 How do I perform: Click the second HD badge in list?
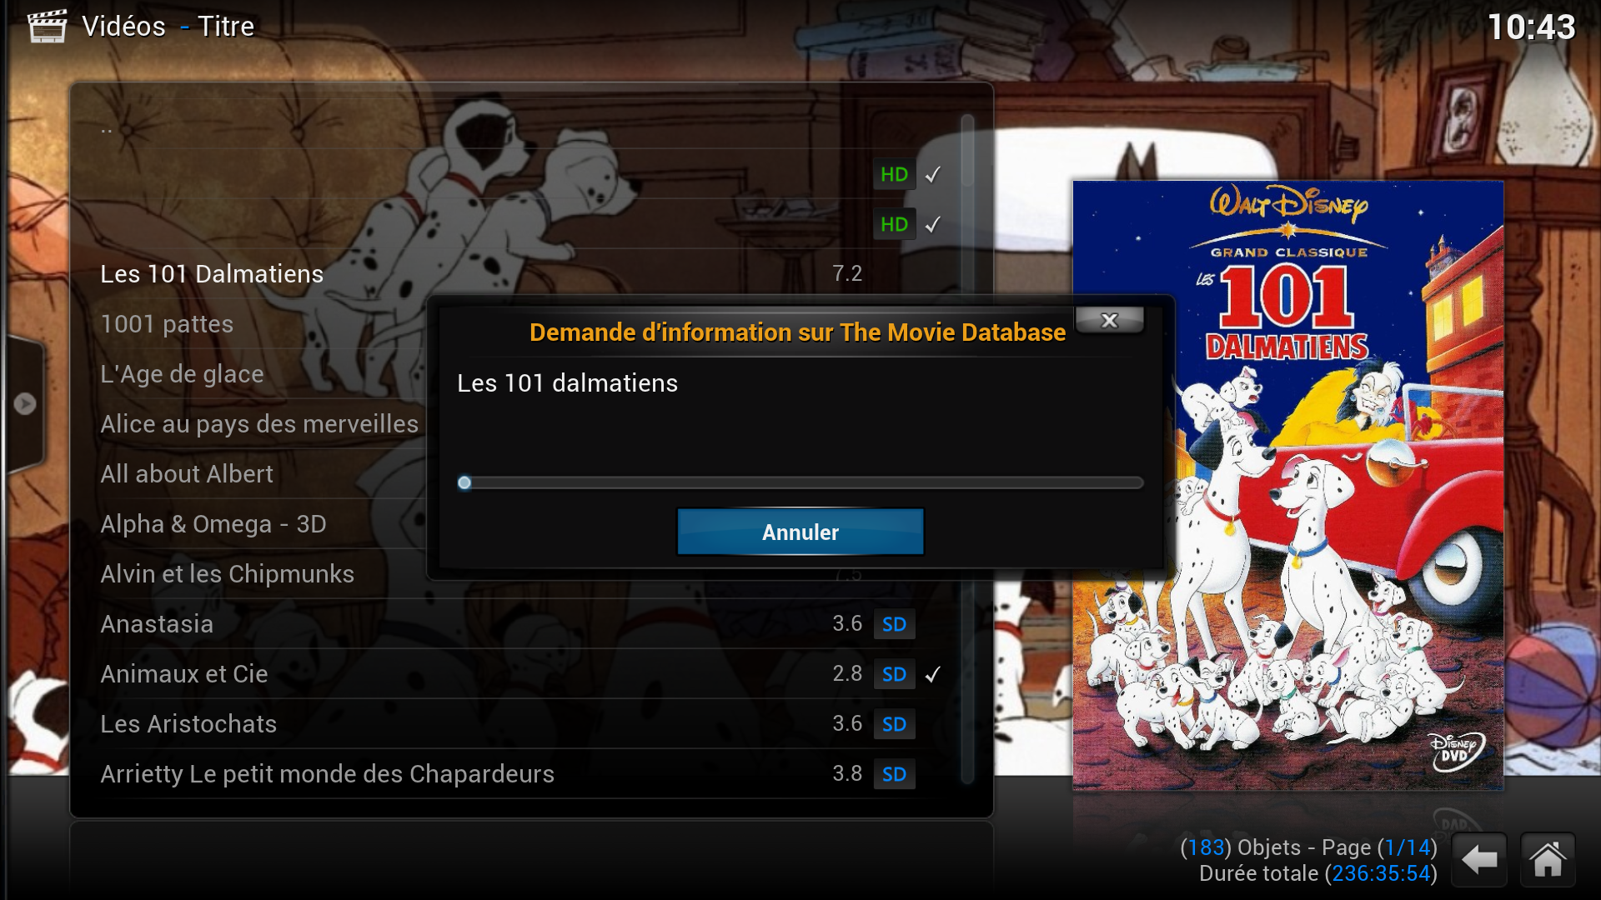click(x=894, y=224)
